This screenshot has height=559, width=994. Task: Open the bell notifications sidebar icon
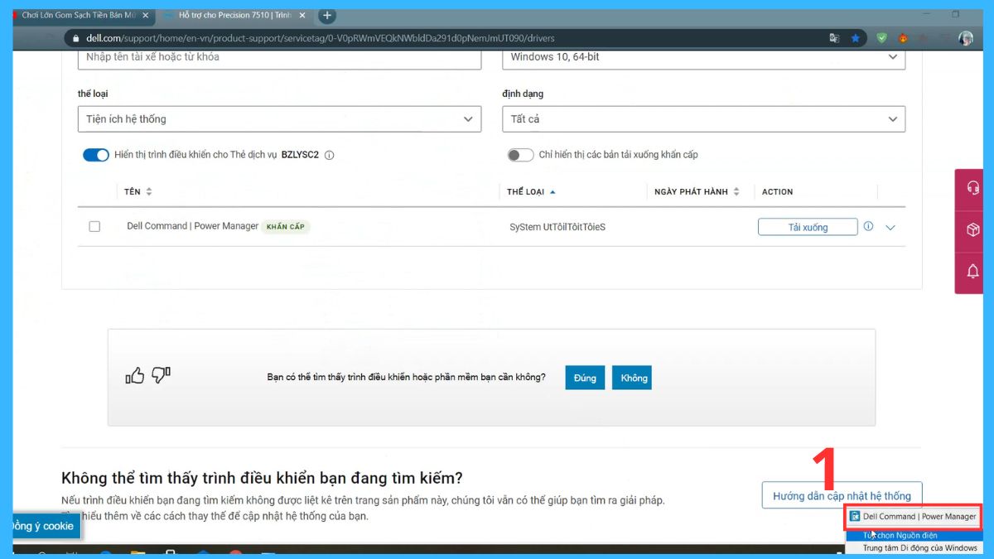click(973, 271)
